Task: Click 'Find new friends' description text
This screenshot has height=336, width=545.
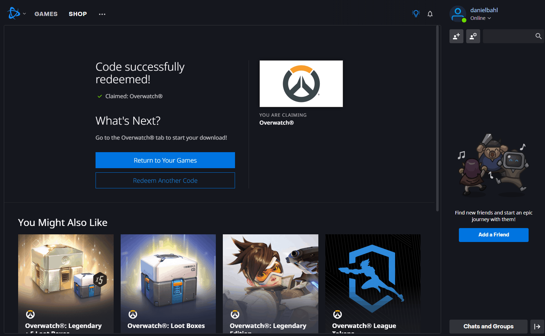Action: point(494,216)
